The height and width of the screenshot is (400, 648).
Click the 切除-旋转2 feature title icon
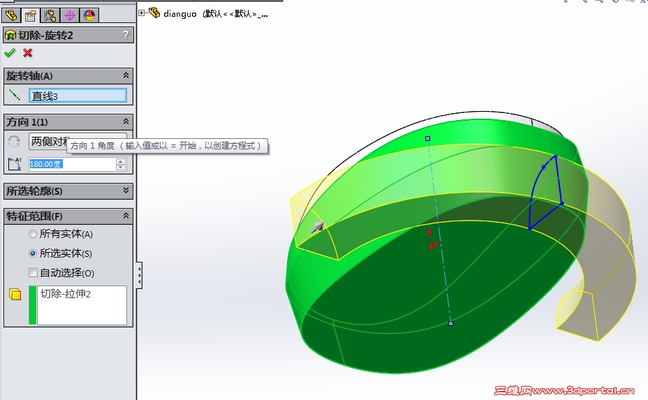10,36
